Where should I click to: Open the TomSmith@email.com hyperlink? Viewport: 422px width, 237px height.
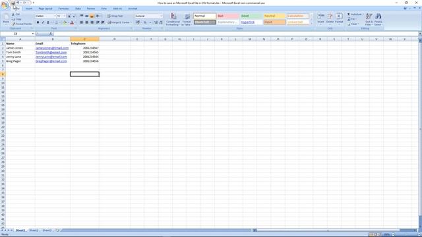point(51,53)
